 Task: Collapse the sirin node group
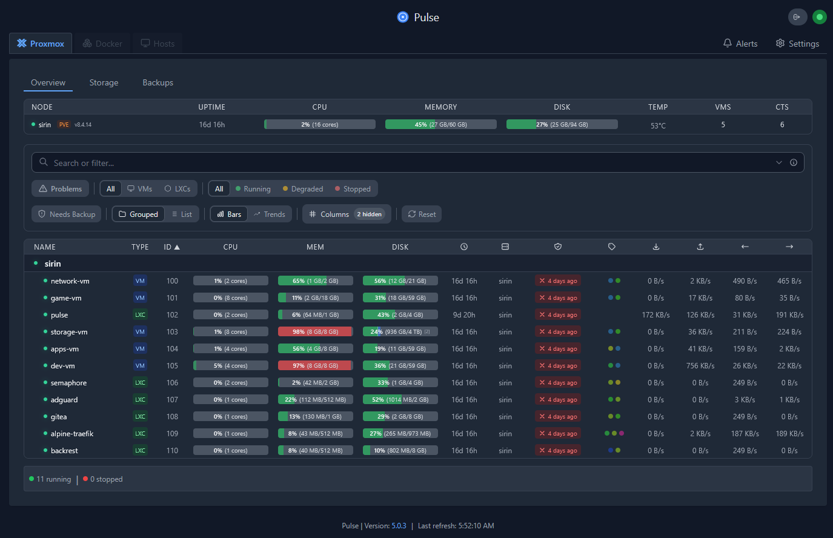pyautogui.click(x=53, y=264)
